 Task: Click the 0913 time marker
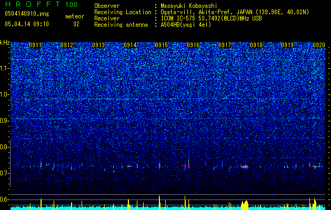[98, 45]
